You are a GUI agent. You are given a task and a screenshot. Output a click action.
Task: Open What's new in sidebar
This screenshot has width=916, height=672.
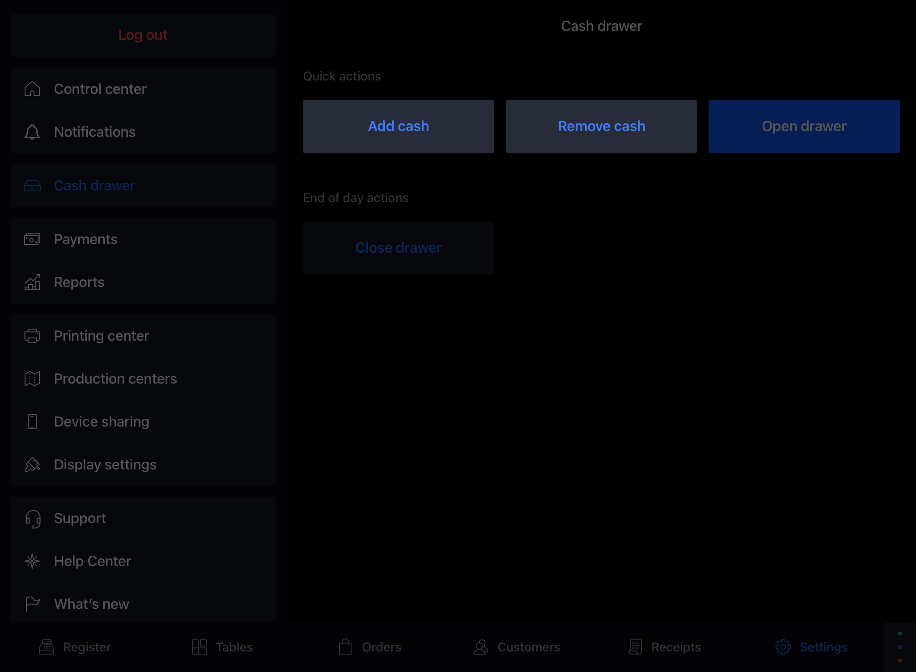pos(91,604)
